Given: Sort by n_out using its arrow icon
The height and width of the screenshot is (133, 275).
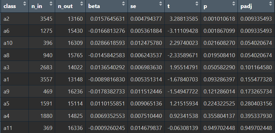Looking at the screenshot, I should point(82,5).
